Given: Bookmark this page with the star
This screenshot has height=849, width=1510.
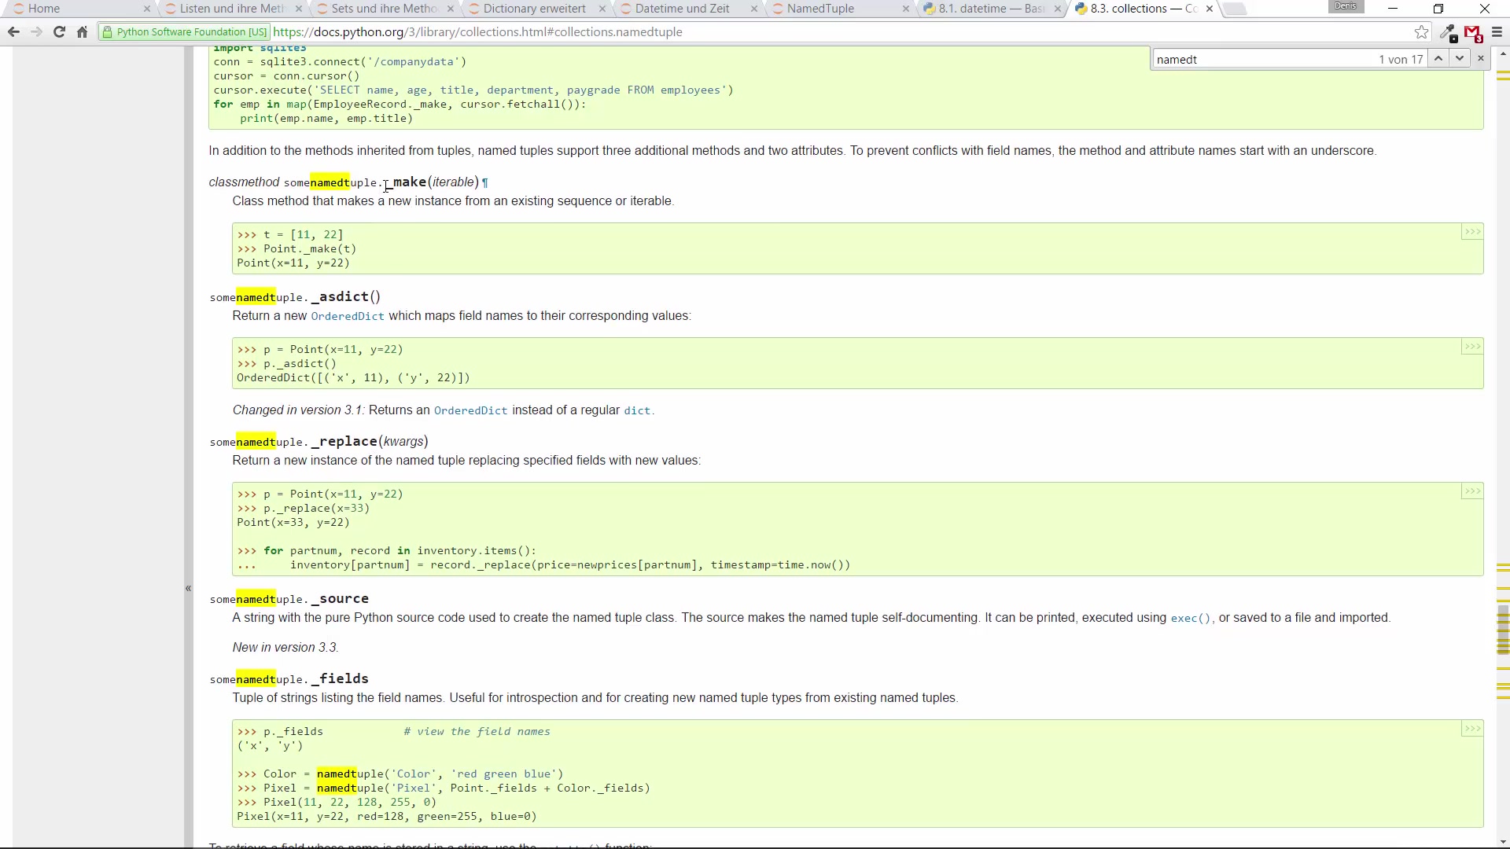Looking at the screenshot, I should pos(1421,32).
